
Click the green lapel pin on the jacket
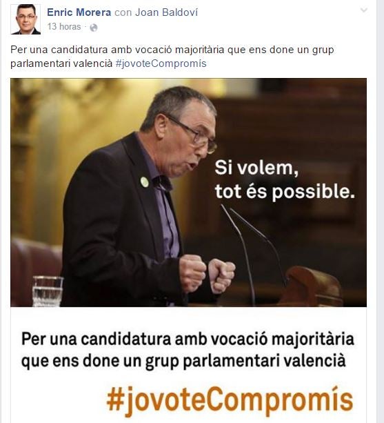pos(145,181)
